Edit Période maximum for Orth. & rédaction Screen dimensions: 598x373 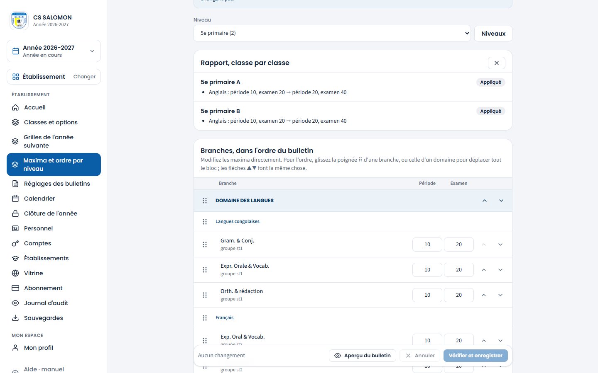[x=427, y=295]
